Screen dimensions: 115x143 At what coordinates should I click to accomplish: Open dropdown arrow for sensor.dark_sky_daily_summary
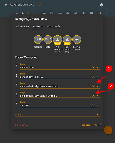pos(98,96)
